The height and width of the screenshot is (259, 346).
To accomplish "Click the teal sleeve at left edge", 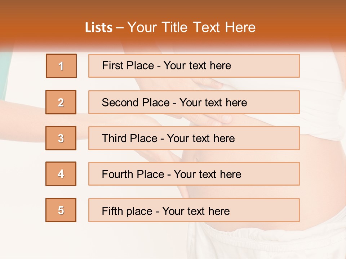I will pos(4,75).
